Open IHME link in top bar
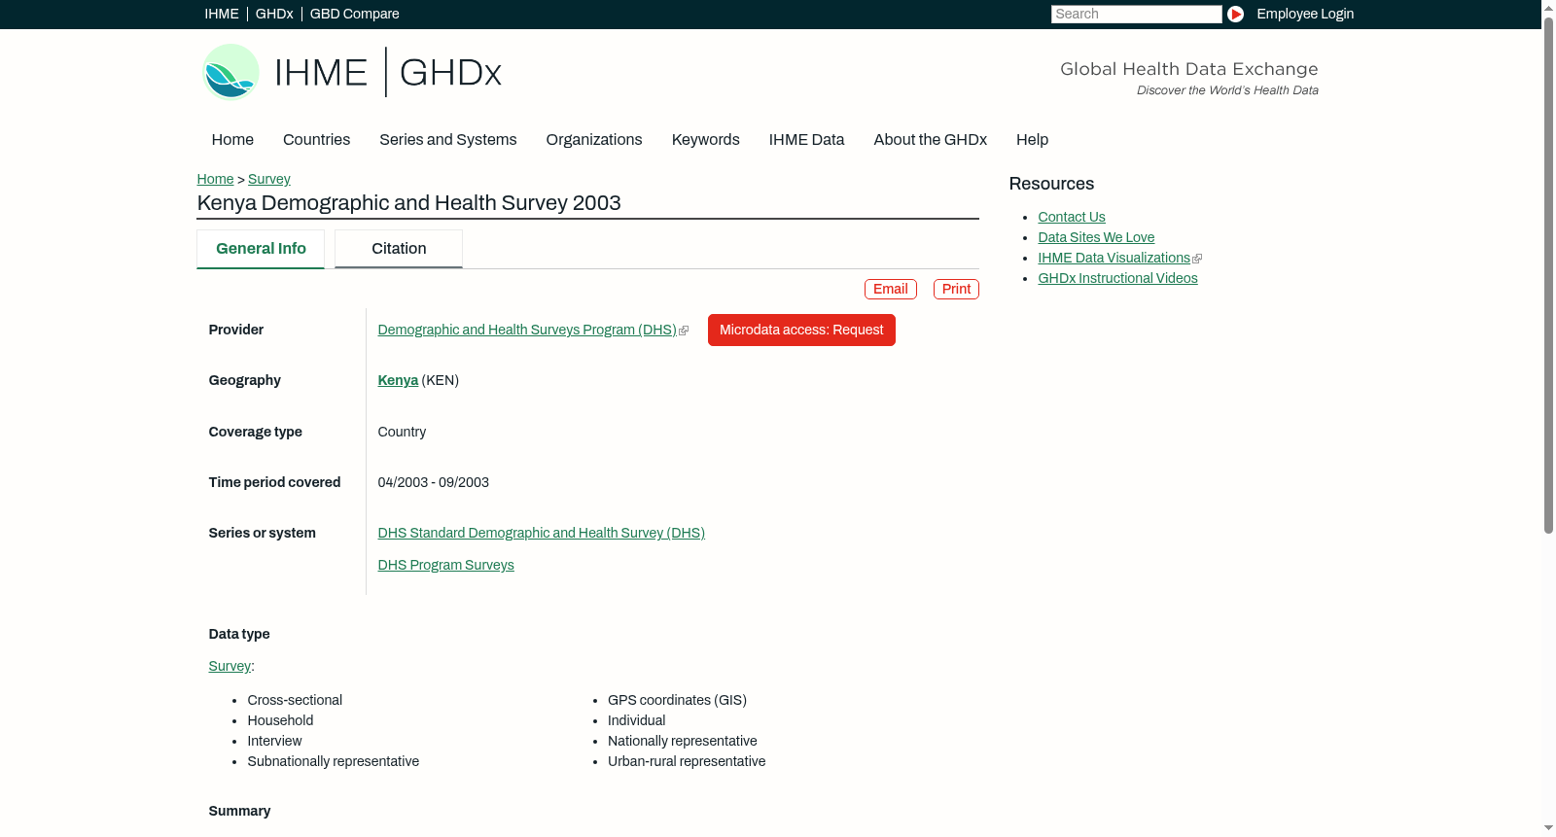The height and width of the screenshot is (837, 1556). pos(221,14)
